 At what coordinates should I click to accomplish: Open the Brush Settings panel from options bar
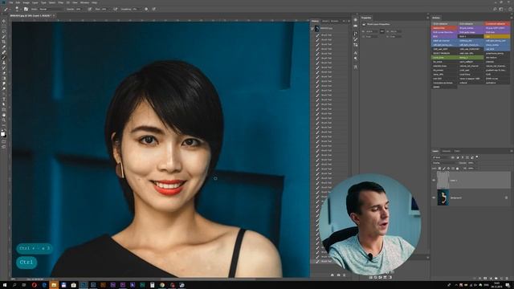click(26, 9)
